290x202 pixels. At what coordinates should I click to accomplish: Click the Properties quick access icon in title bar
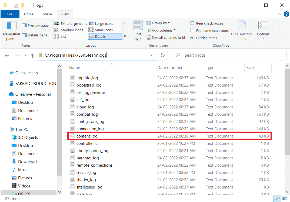pyautogui.click(x=16, y=5)
